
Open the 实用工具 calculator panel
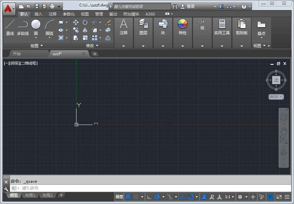(x=222, y=27)
